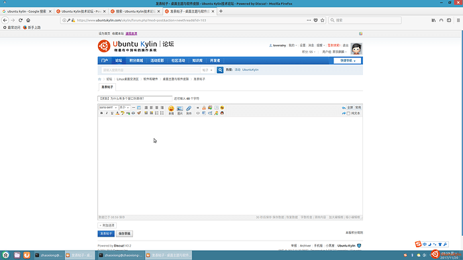Insert ordered list in editor

157,113
